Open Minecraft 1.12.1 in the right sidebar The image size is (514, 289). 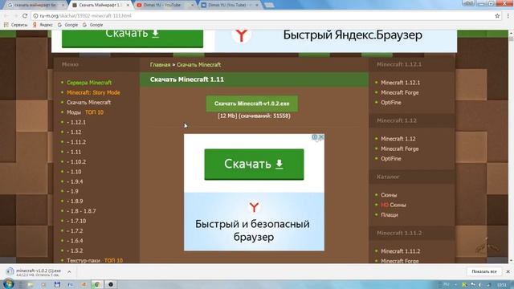point(400,83)
